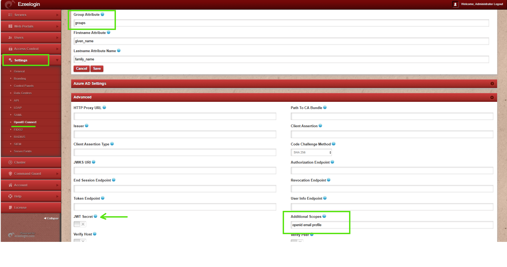Image resolution: width=507 pixels, height=267 pixels.
Task: Click help icon next to Group Attribute
Action: click(102, 14)
